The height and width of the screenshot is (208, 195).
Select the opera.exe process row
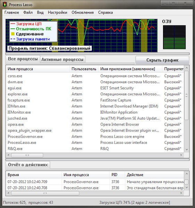[x=95, y=124]
